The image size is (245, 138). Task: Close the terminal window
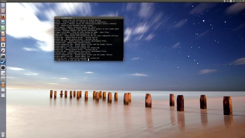(x=56, y=18)
